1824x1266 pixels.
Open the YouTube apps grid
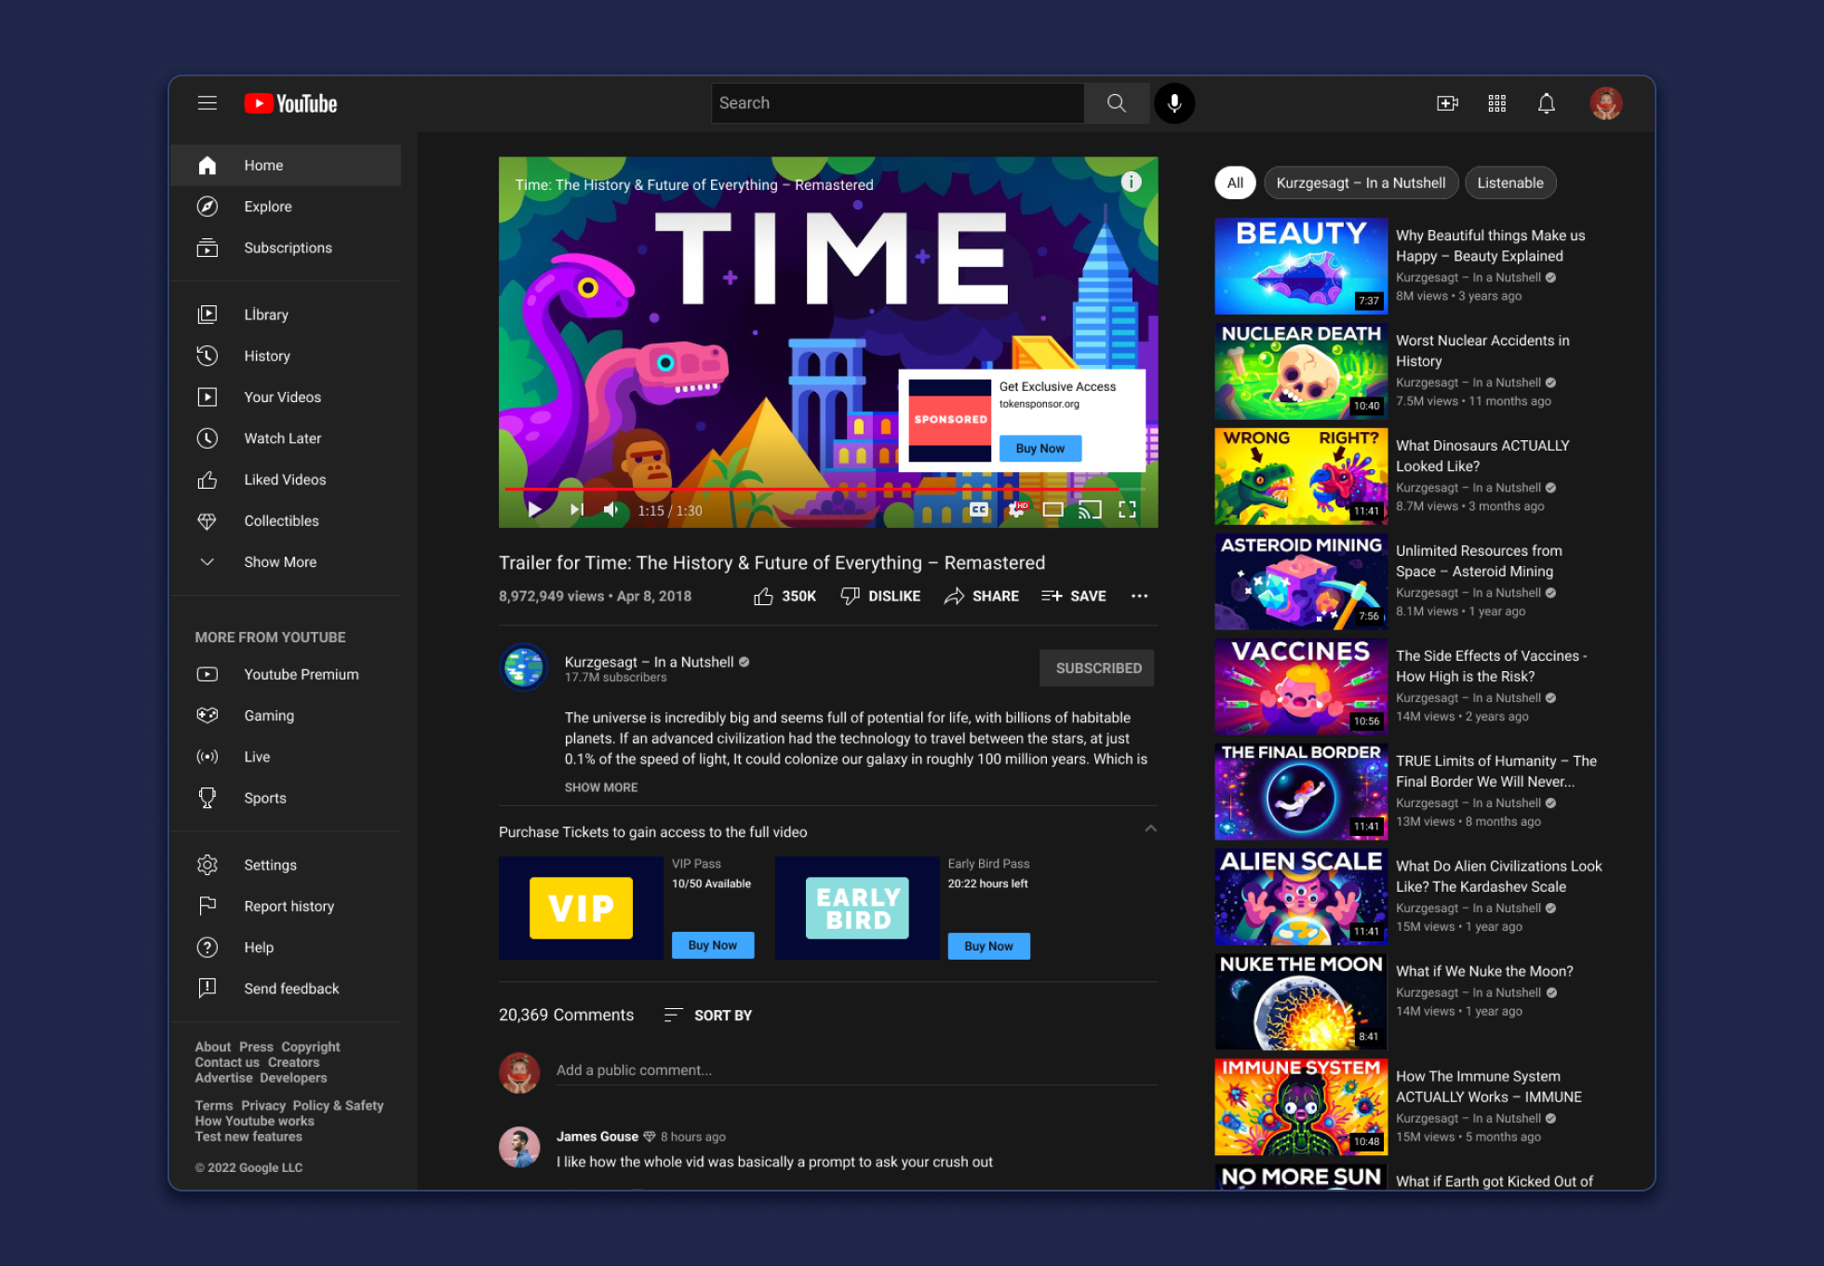pos(1496,103)
